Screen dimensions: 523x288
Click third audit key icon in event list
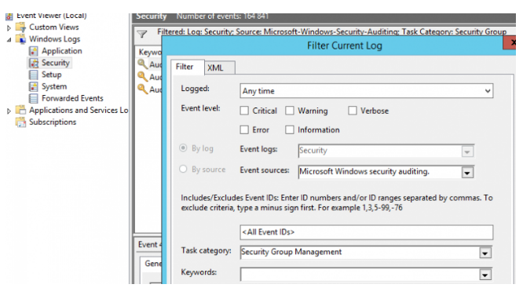143,89
